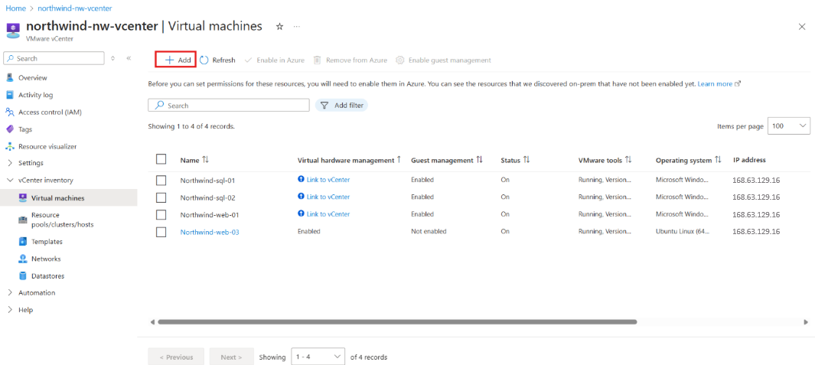Click the sidebar Search field
Screen dimensions: 815x365
point(54,59)
